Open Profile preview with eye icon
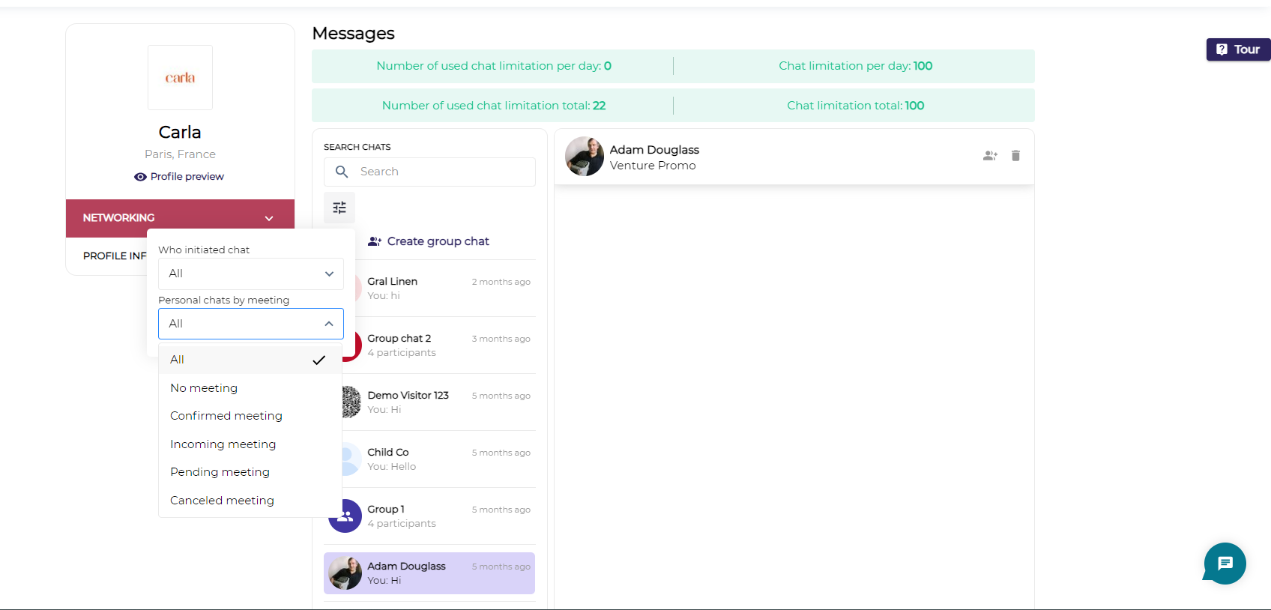Screen dimensions: 1271x610 click(179, 177)
